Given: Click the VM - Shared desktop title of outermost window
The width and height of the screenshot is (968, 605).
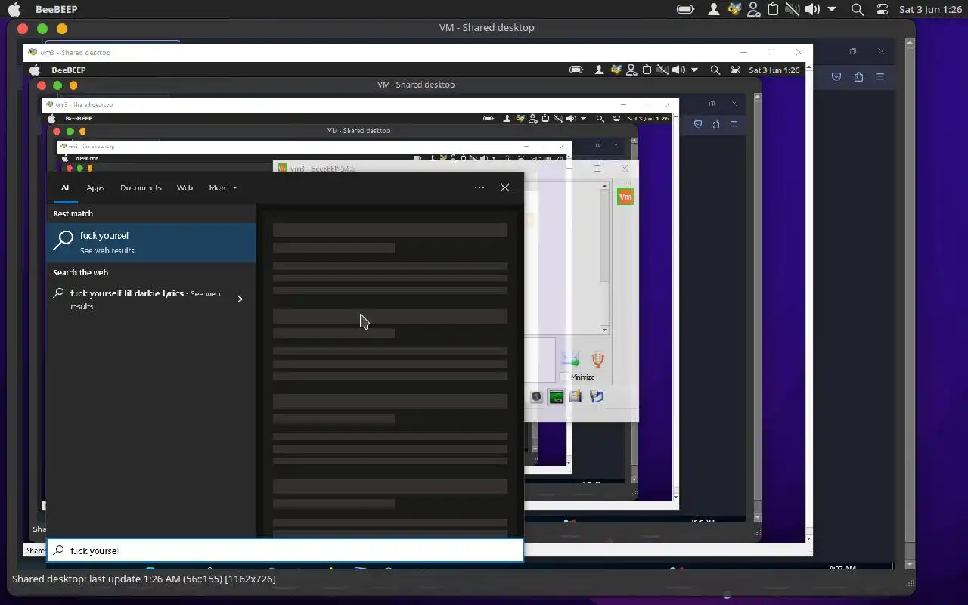Looking at the screenshot, I should click(487, 27).
